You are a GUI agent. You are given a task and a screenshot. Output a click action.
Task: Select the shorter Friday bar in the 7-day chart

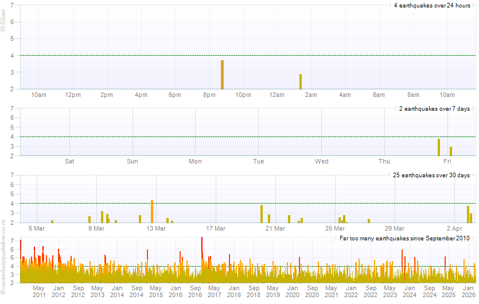451,151
